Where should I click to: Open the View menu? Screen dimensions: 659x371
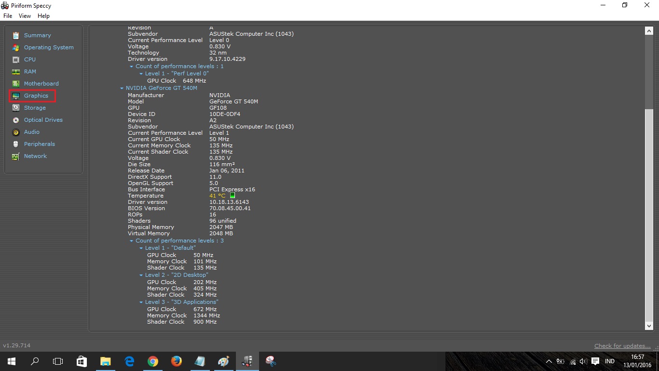(x=25, y=16)
